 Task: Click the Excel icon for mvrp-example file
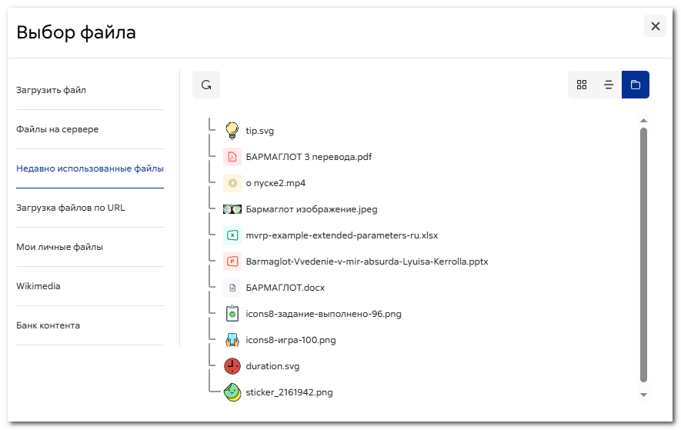[x=232, y=235]
